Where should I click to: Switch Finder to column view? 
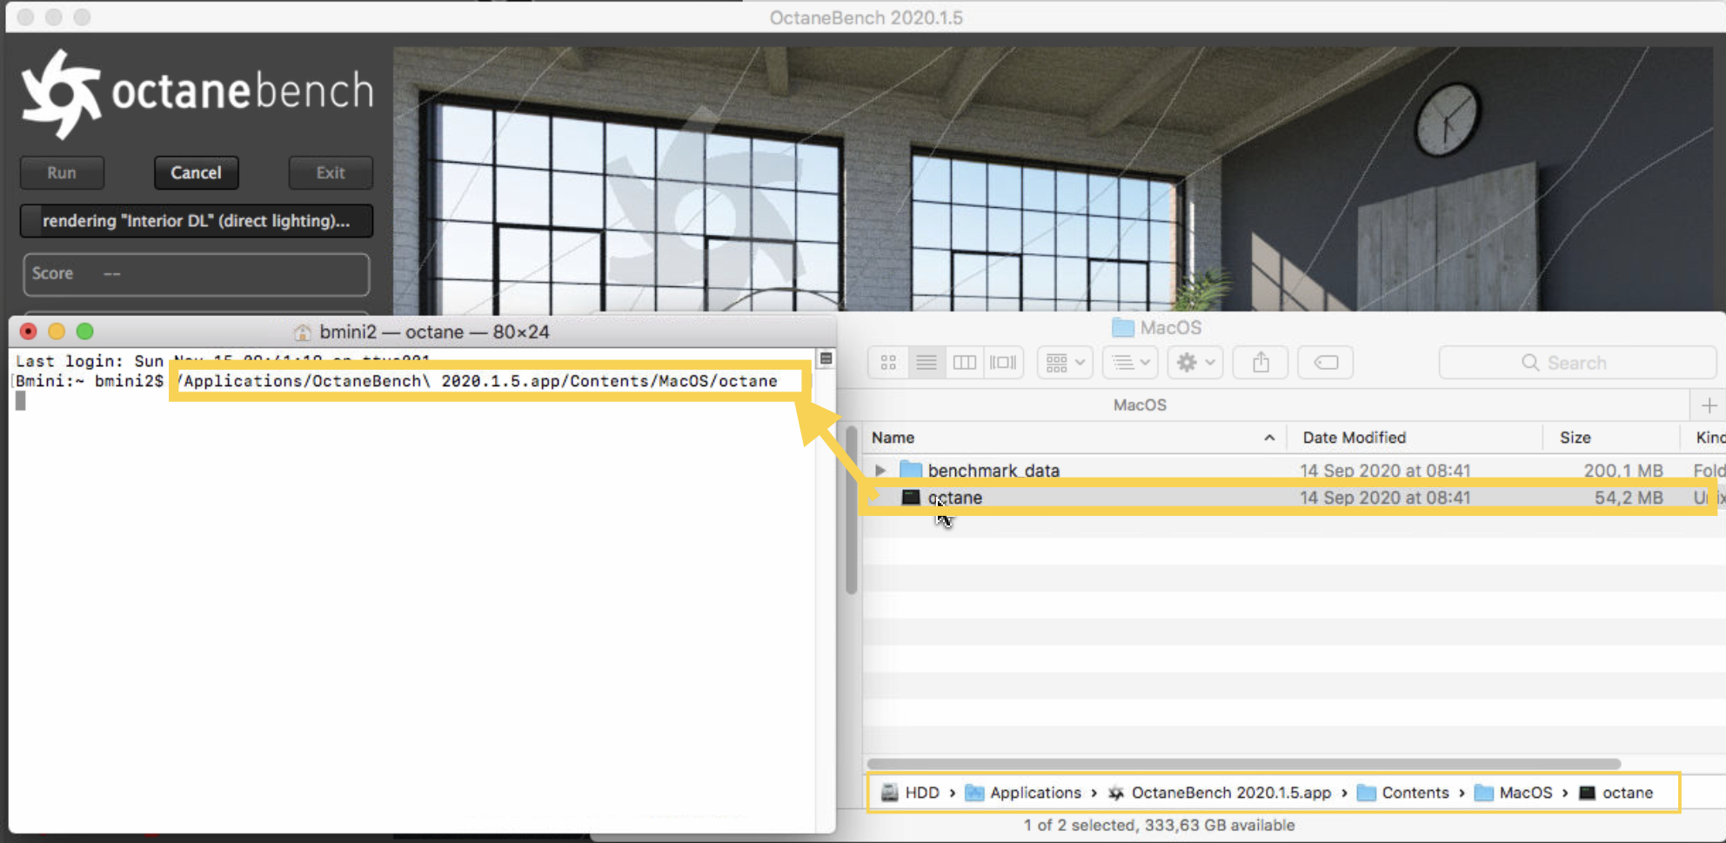(x=965, y=363)
